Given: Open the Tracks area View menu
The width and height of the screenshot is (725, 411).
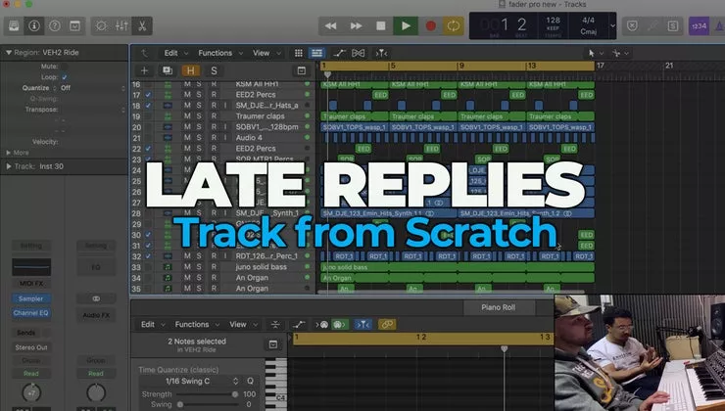Looking at the screenshot, I should pos(266,53).
